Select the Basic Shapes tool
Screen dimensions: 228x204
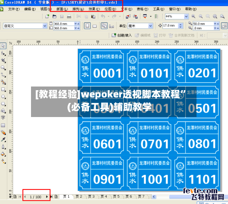3,111
